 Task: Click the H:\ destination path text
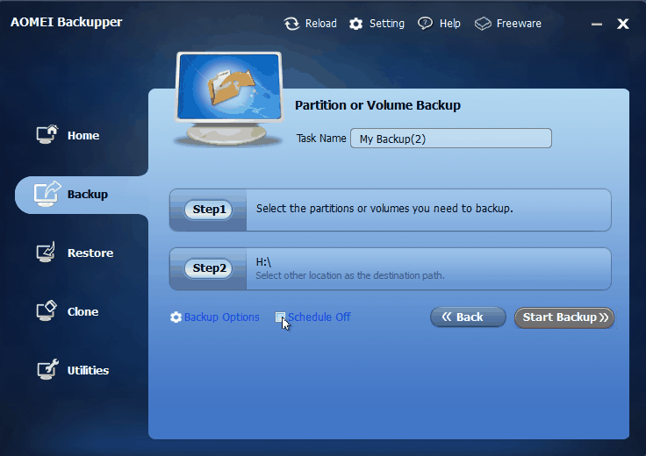pyautogui.click(x=263, y=262)
